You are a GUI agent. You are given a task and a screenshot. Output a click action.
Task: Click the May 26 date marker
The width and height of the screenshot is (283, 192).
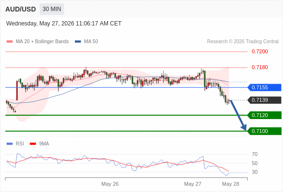point(110,184)
